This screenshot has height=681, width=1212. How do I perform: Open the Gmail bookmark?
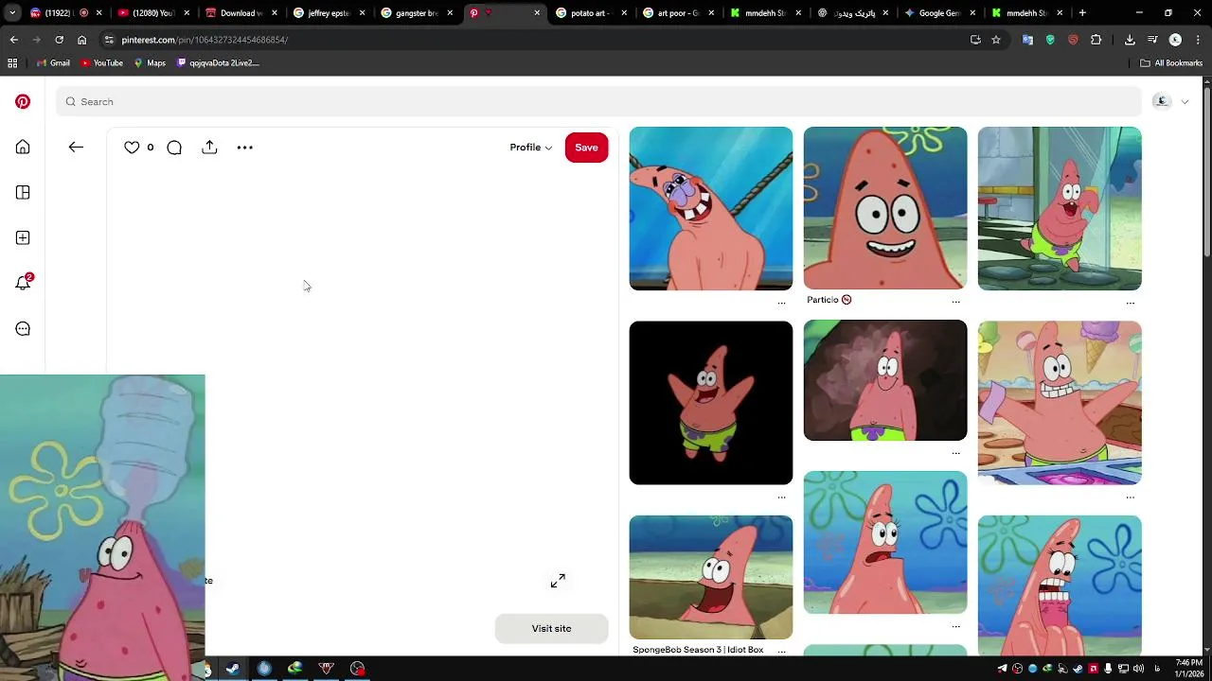click(x=53, y=63)
